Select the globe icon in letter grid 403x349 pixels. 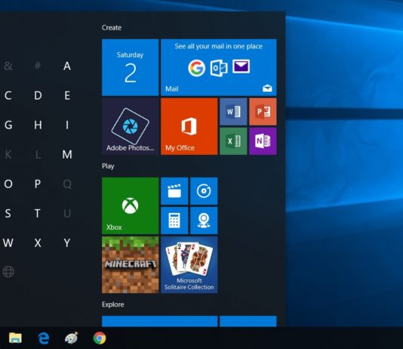(8, 272)
